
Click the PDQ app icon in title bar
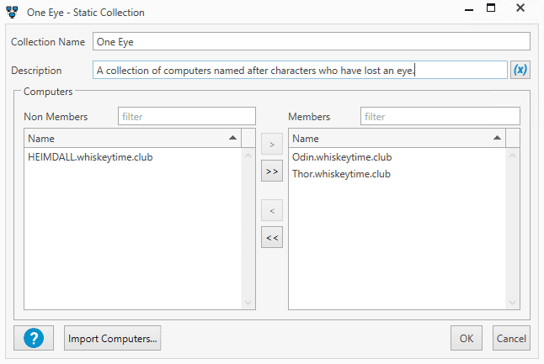[12, 12]
